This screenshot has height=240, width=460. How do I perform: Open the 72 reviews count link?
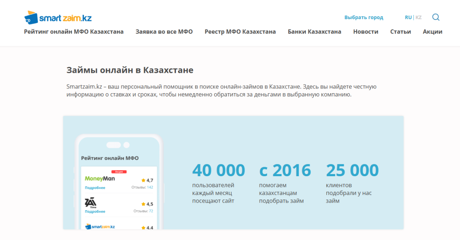(151, 211)
